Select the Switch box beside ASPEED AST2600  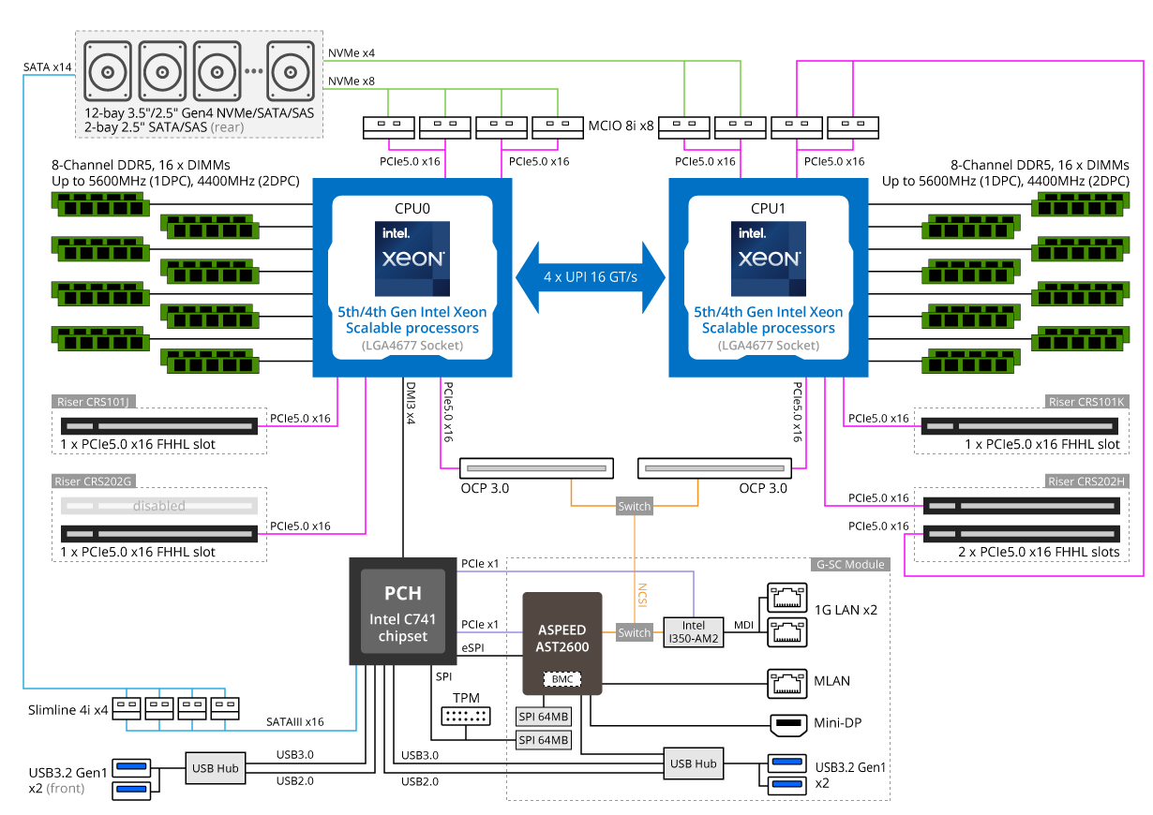(x=635, y=632)
